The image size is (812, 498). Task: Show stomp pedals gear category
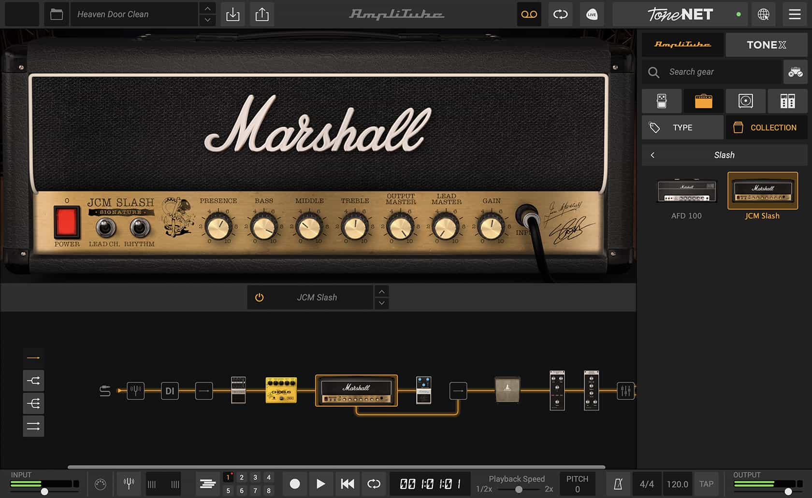click(662, 101)
